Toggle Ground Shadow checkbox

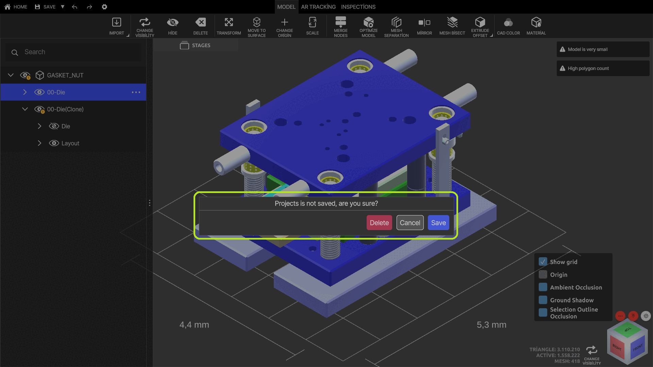pyautogui.click(x=543, y=300)
